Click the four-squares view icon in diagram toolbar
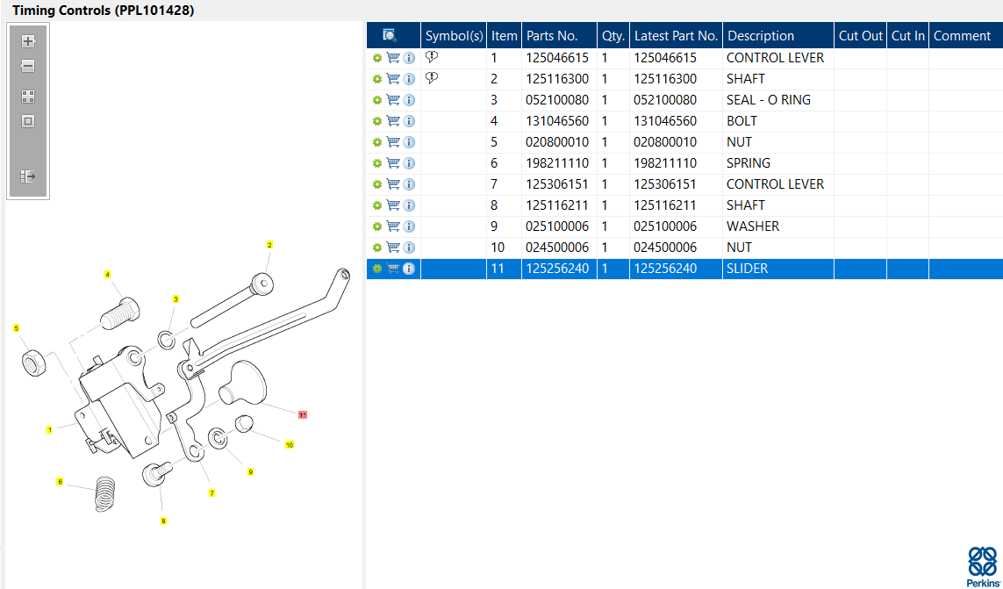The image size is (1003, 589). (28, 97)
